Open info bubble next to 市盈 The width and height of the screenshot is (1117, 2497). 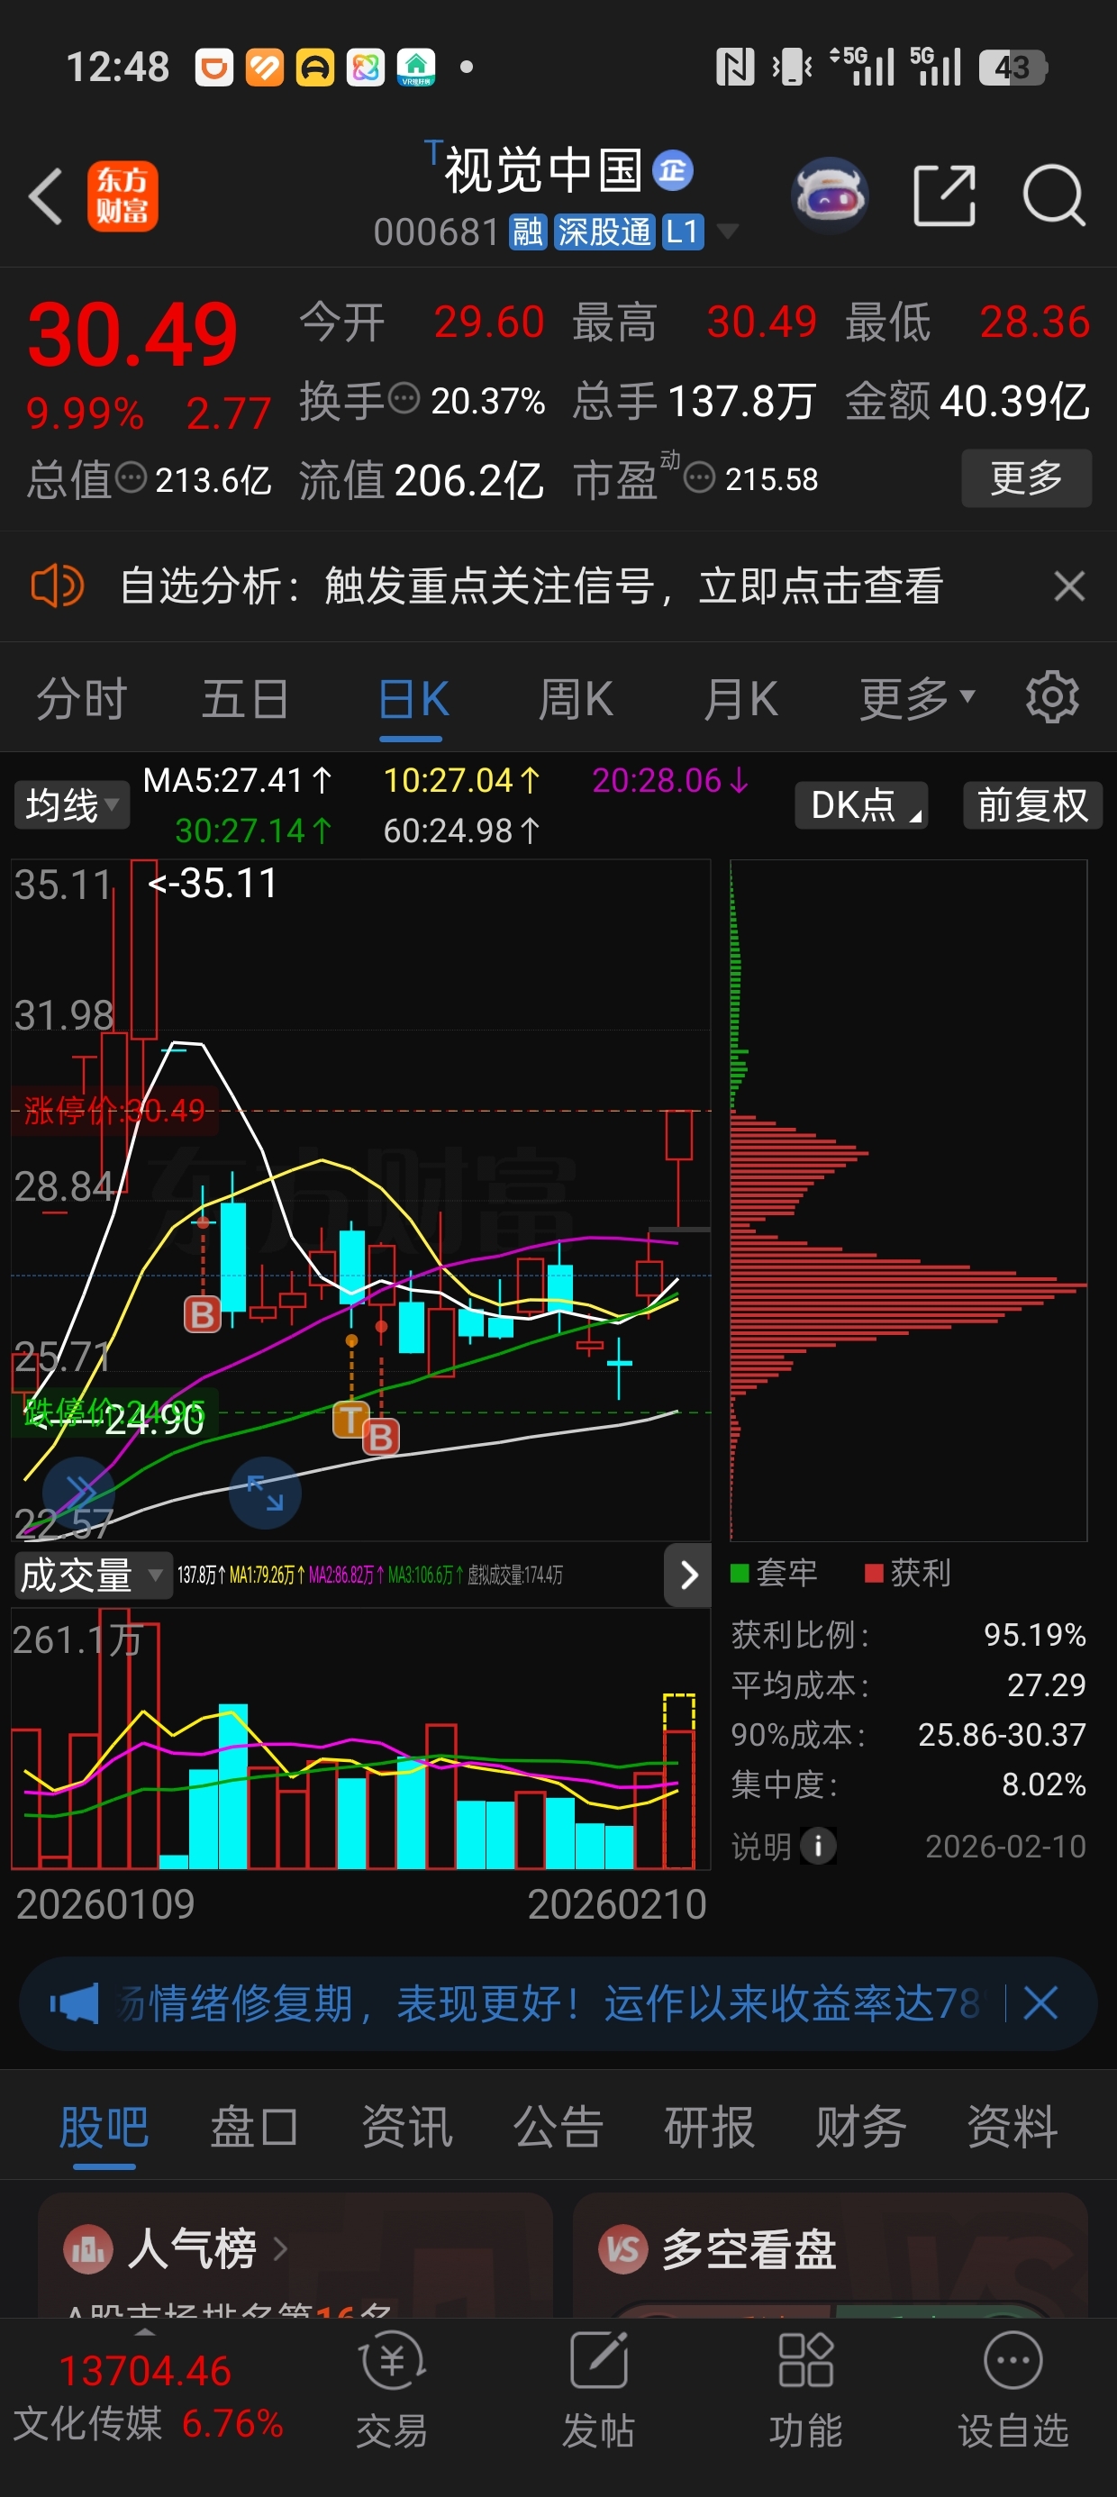[699, 477]
